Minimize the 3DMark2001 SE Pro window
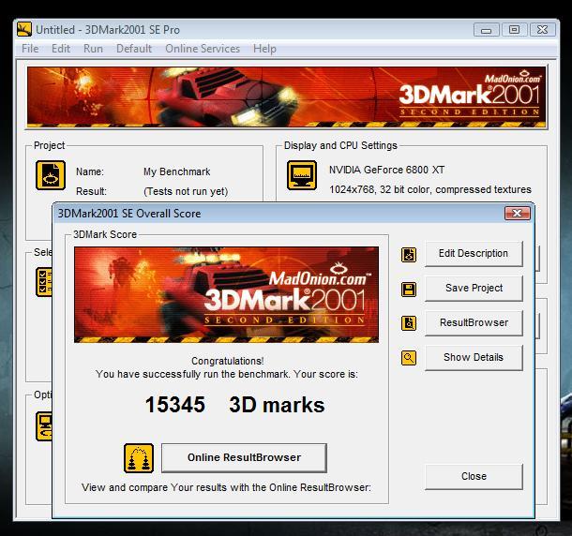The height and width of the screenshot is (536, 572). (x=487, y=30)
